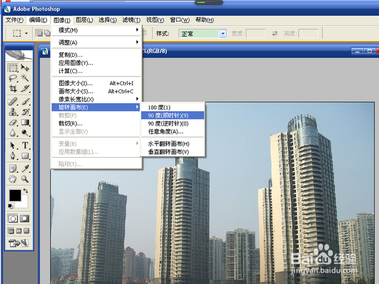Click the black foreground color swatch
This screenshot has width=379, height=284.
15,196
